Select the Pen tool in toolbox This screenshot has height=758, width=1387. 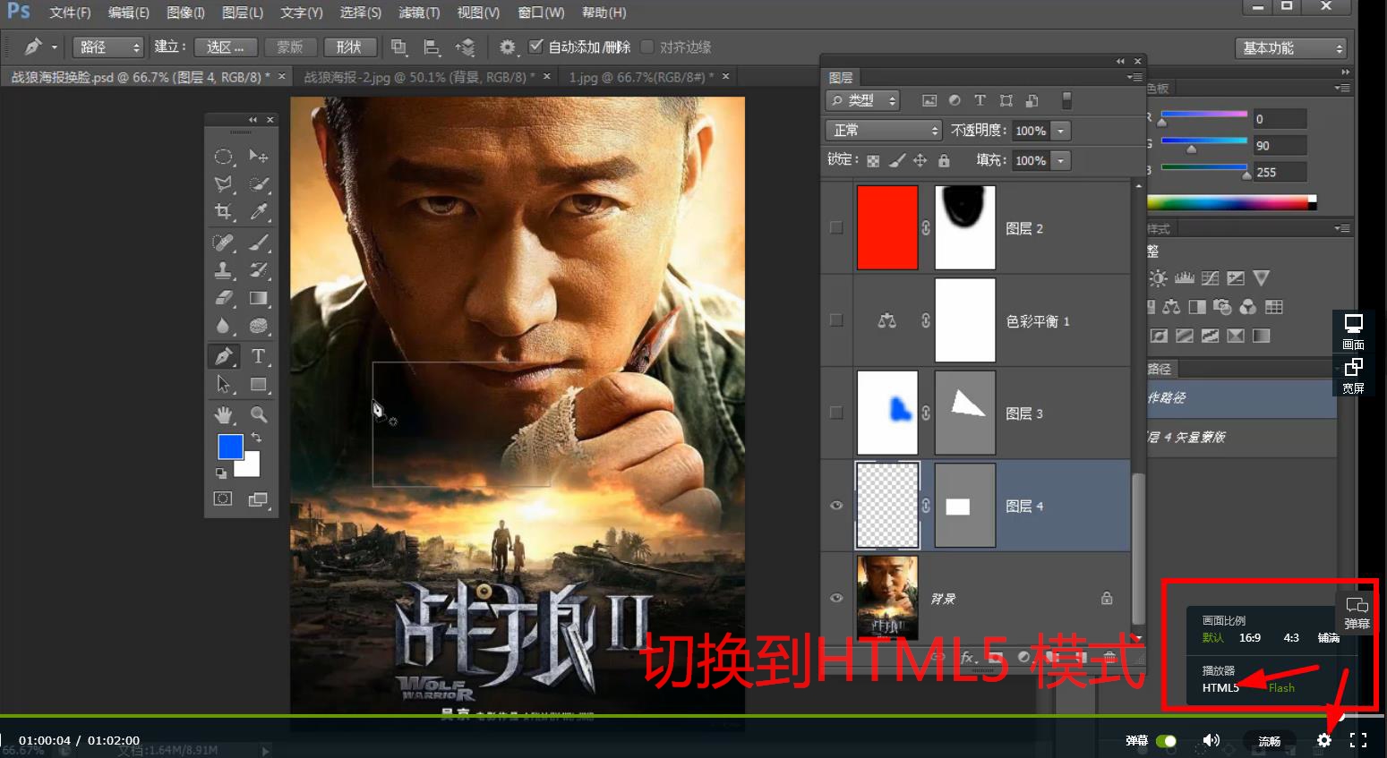click(x=223, y=356)
